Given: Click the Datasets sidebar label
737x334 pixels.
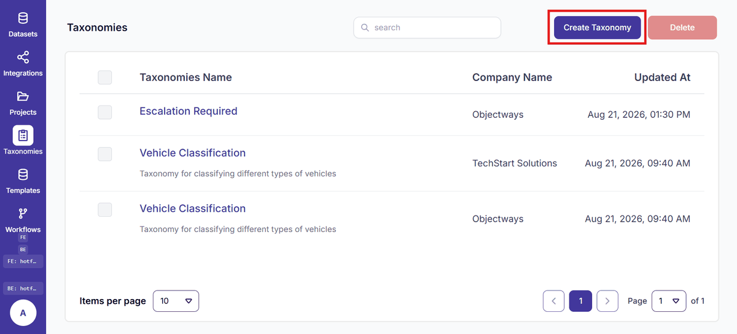Looking at the screenshot, I should 23,34.
